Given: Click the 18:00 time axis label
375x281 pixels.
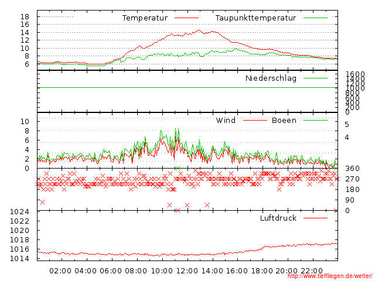Looking at the screenshot, I should (262, 271).
